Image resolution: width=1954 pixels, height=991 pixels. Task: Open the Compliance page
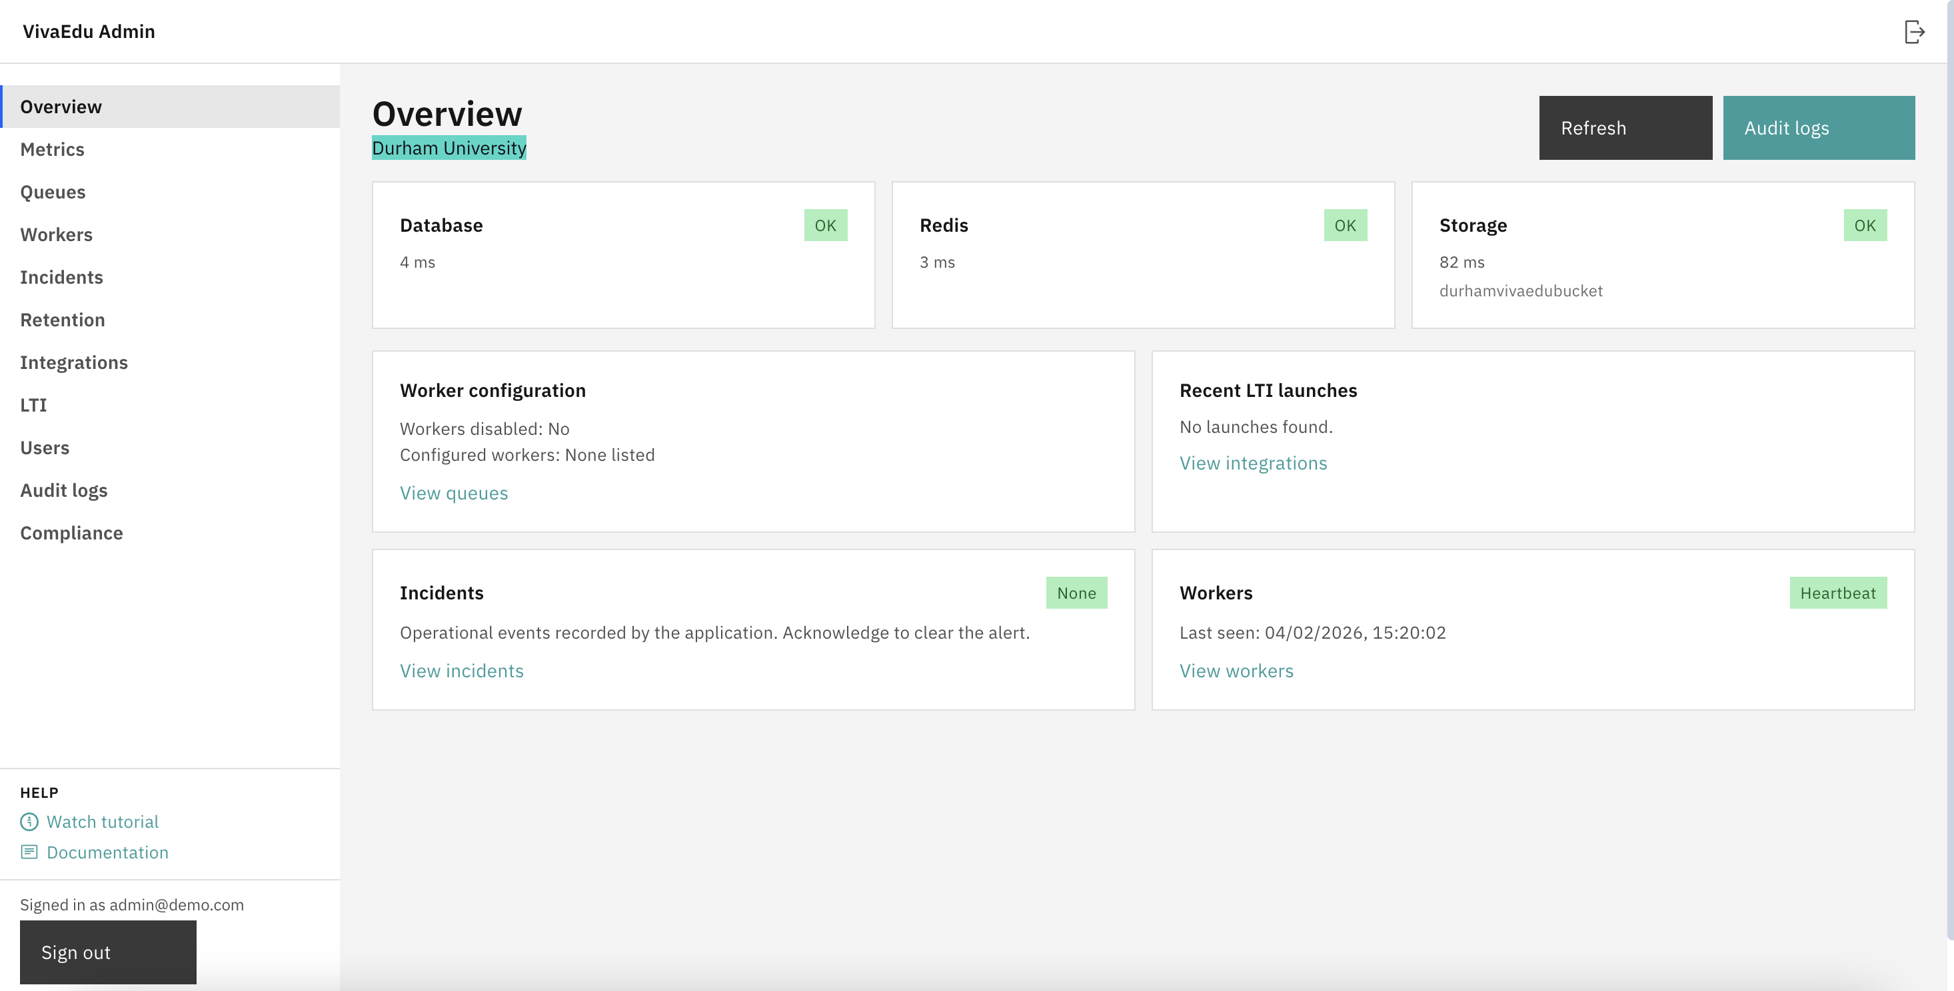click(x=71, y=532)
